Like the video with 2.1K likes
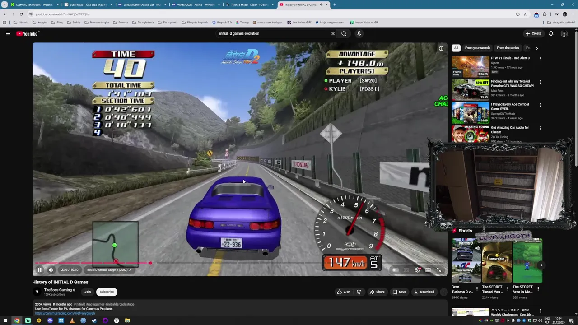Screen dimensions: 578x325 click(x=344, y=292)
